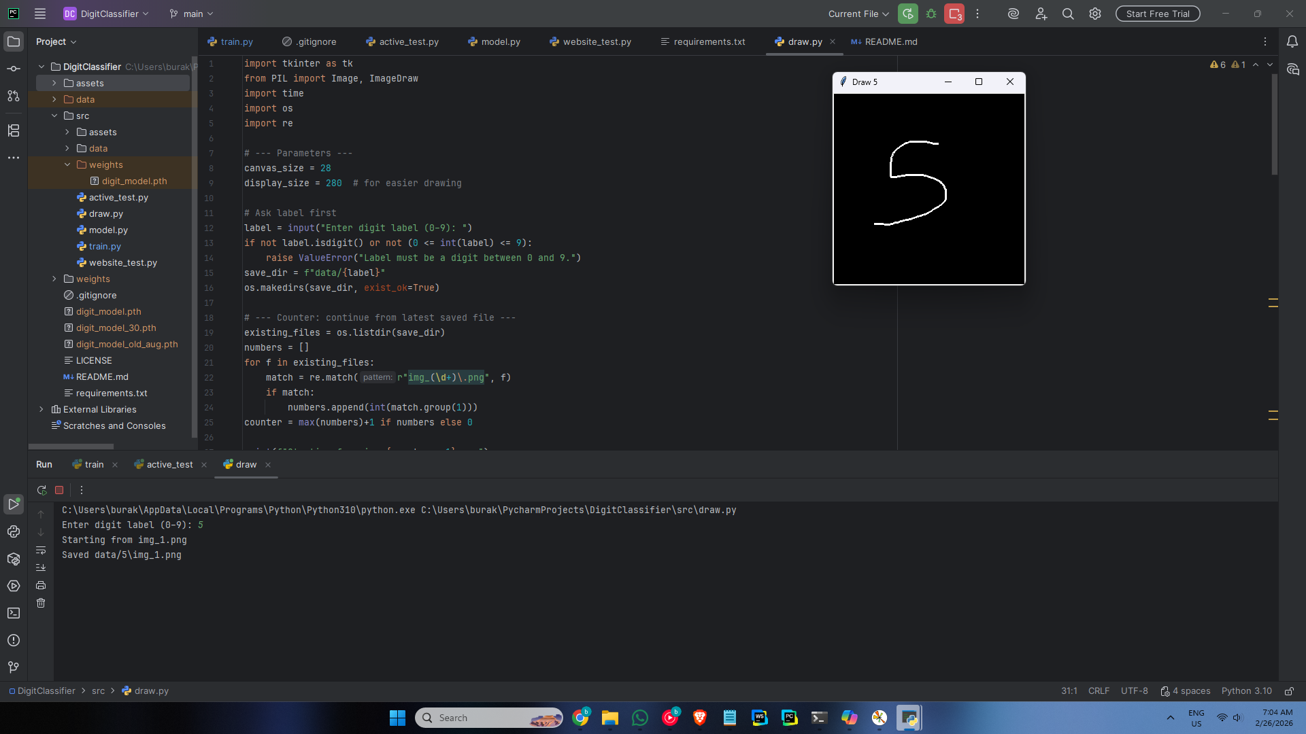This screenshot has height=734, width=1306.
Task: Switch to the train.py editor tab
Action: coord(230,41)
